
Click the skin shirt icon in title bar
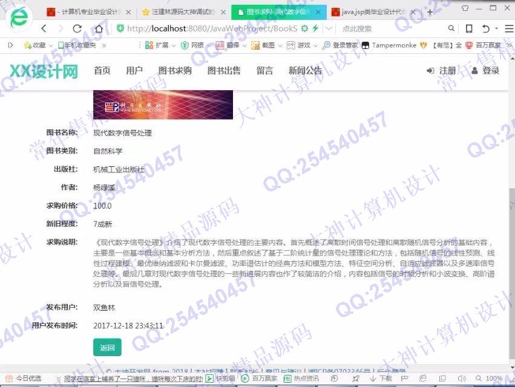coord(465,8)
